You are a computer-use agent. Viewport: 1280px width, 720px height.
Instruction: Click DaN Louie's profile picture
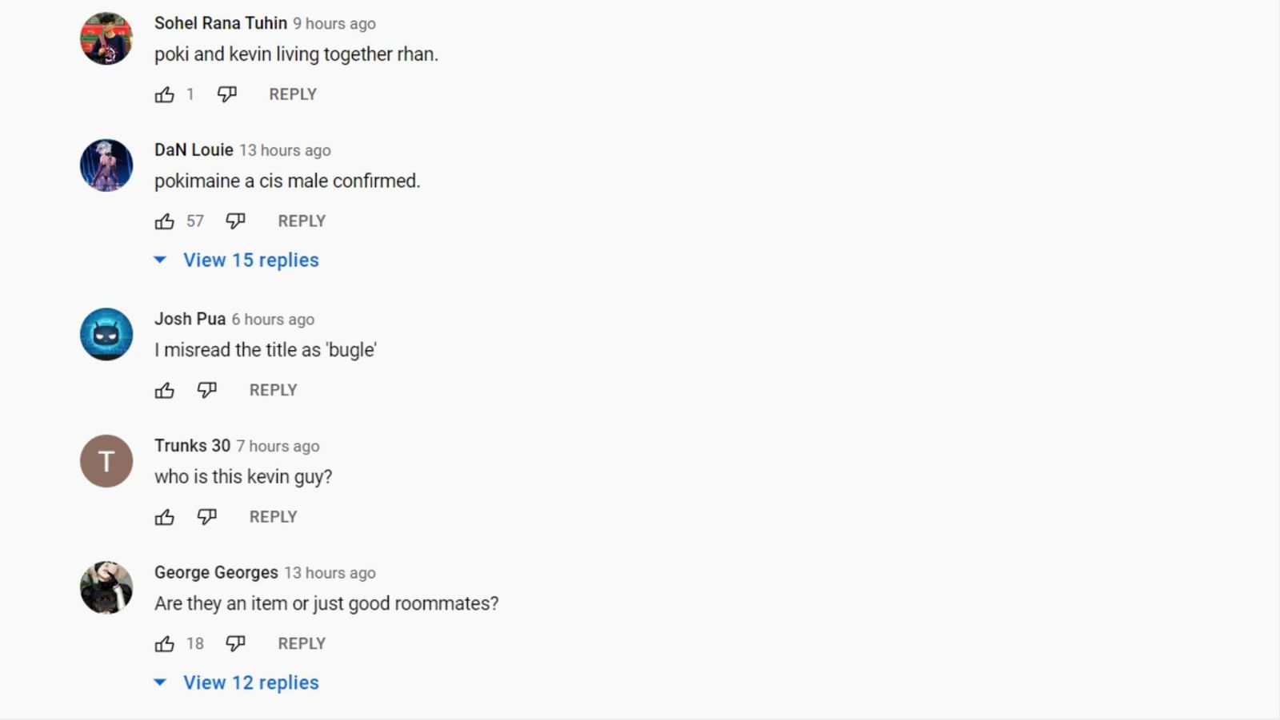(x=106, y=165)
